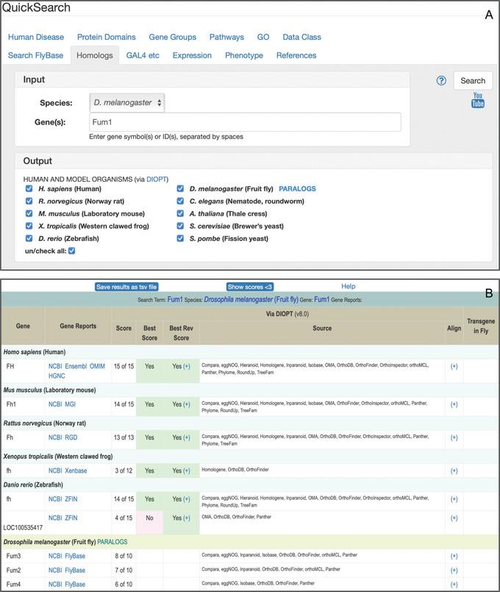Expand the alignment (+) for FH row

click(454, 366)
